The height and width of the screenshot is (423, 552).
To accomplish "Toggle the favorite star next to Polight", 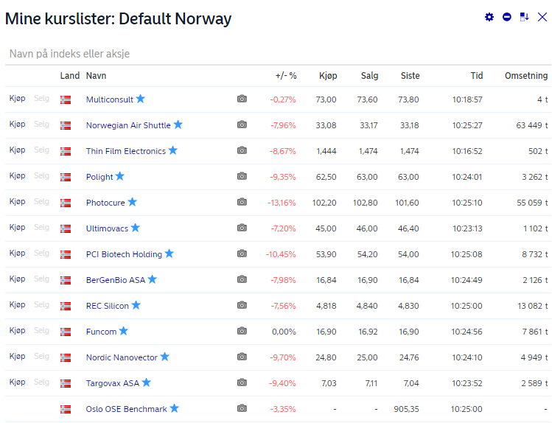I will 120,176.
